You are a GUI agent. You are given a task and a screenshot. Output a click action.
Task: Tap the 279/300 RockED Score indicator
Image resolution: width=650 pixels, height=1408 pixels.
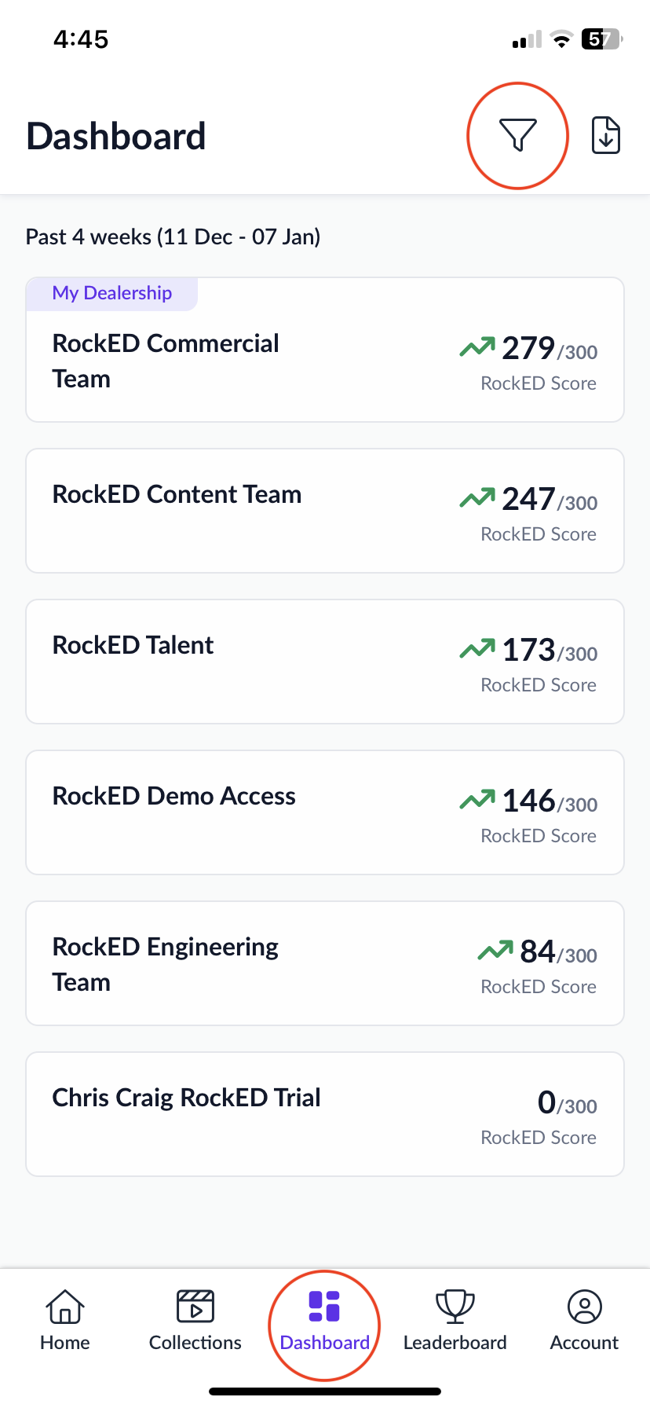(x=538, y=352)
